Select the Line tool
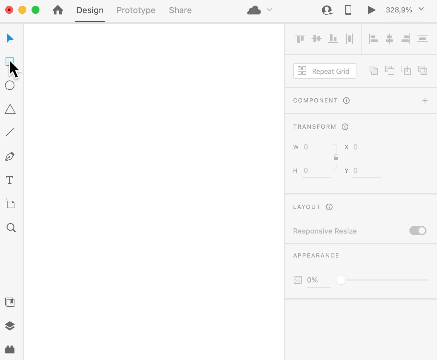The width and height of the screenshot is (437, 360). coord(10,132)
